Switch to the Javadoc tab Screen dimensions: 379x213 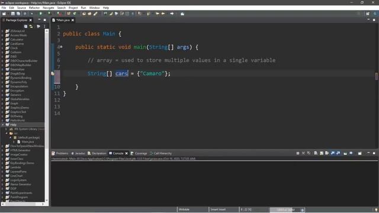78,153
